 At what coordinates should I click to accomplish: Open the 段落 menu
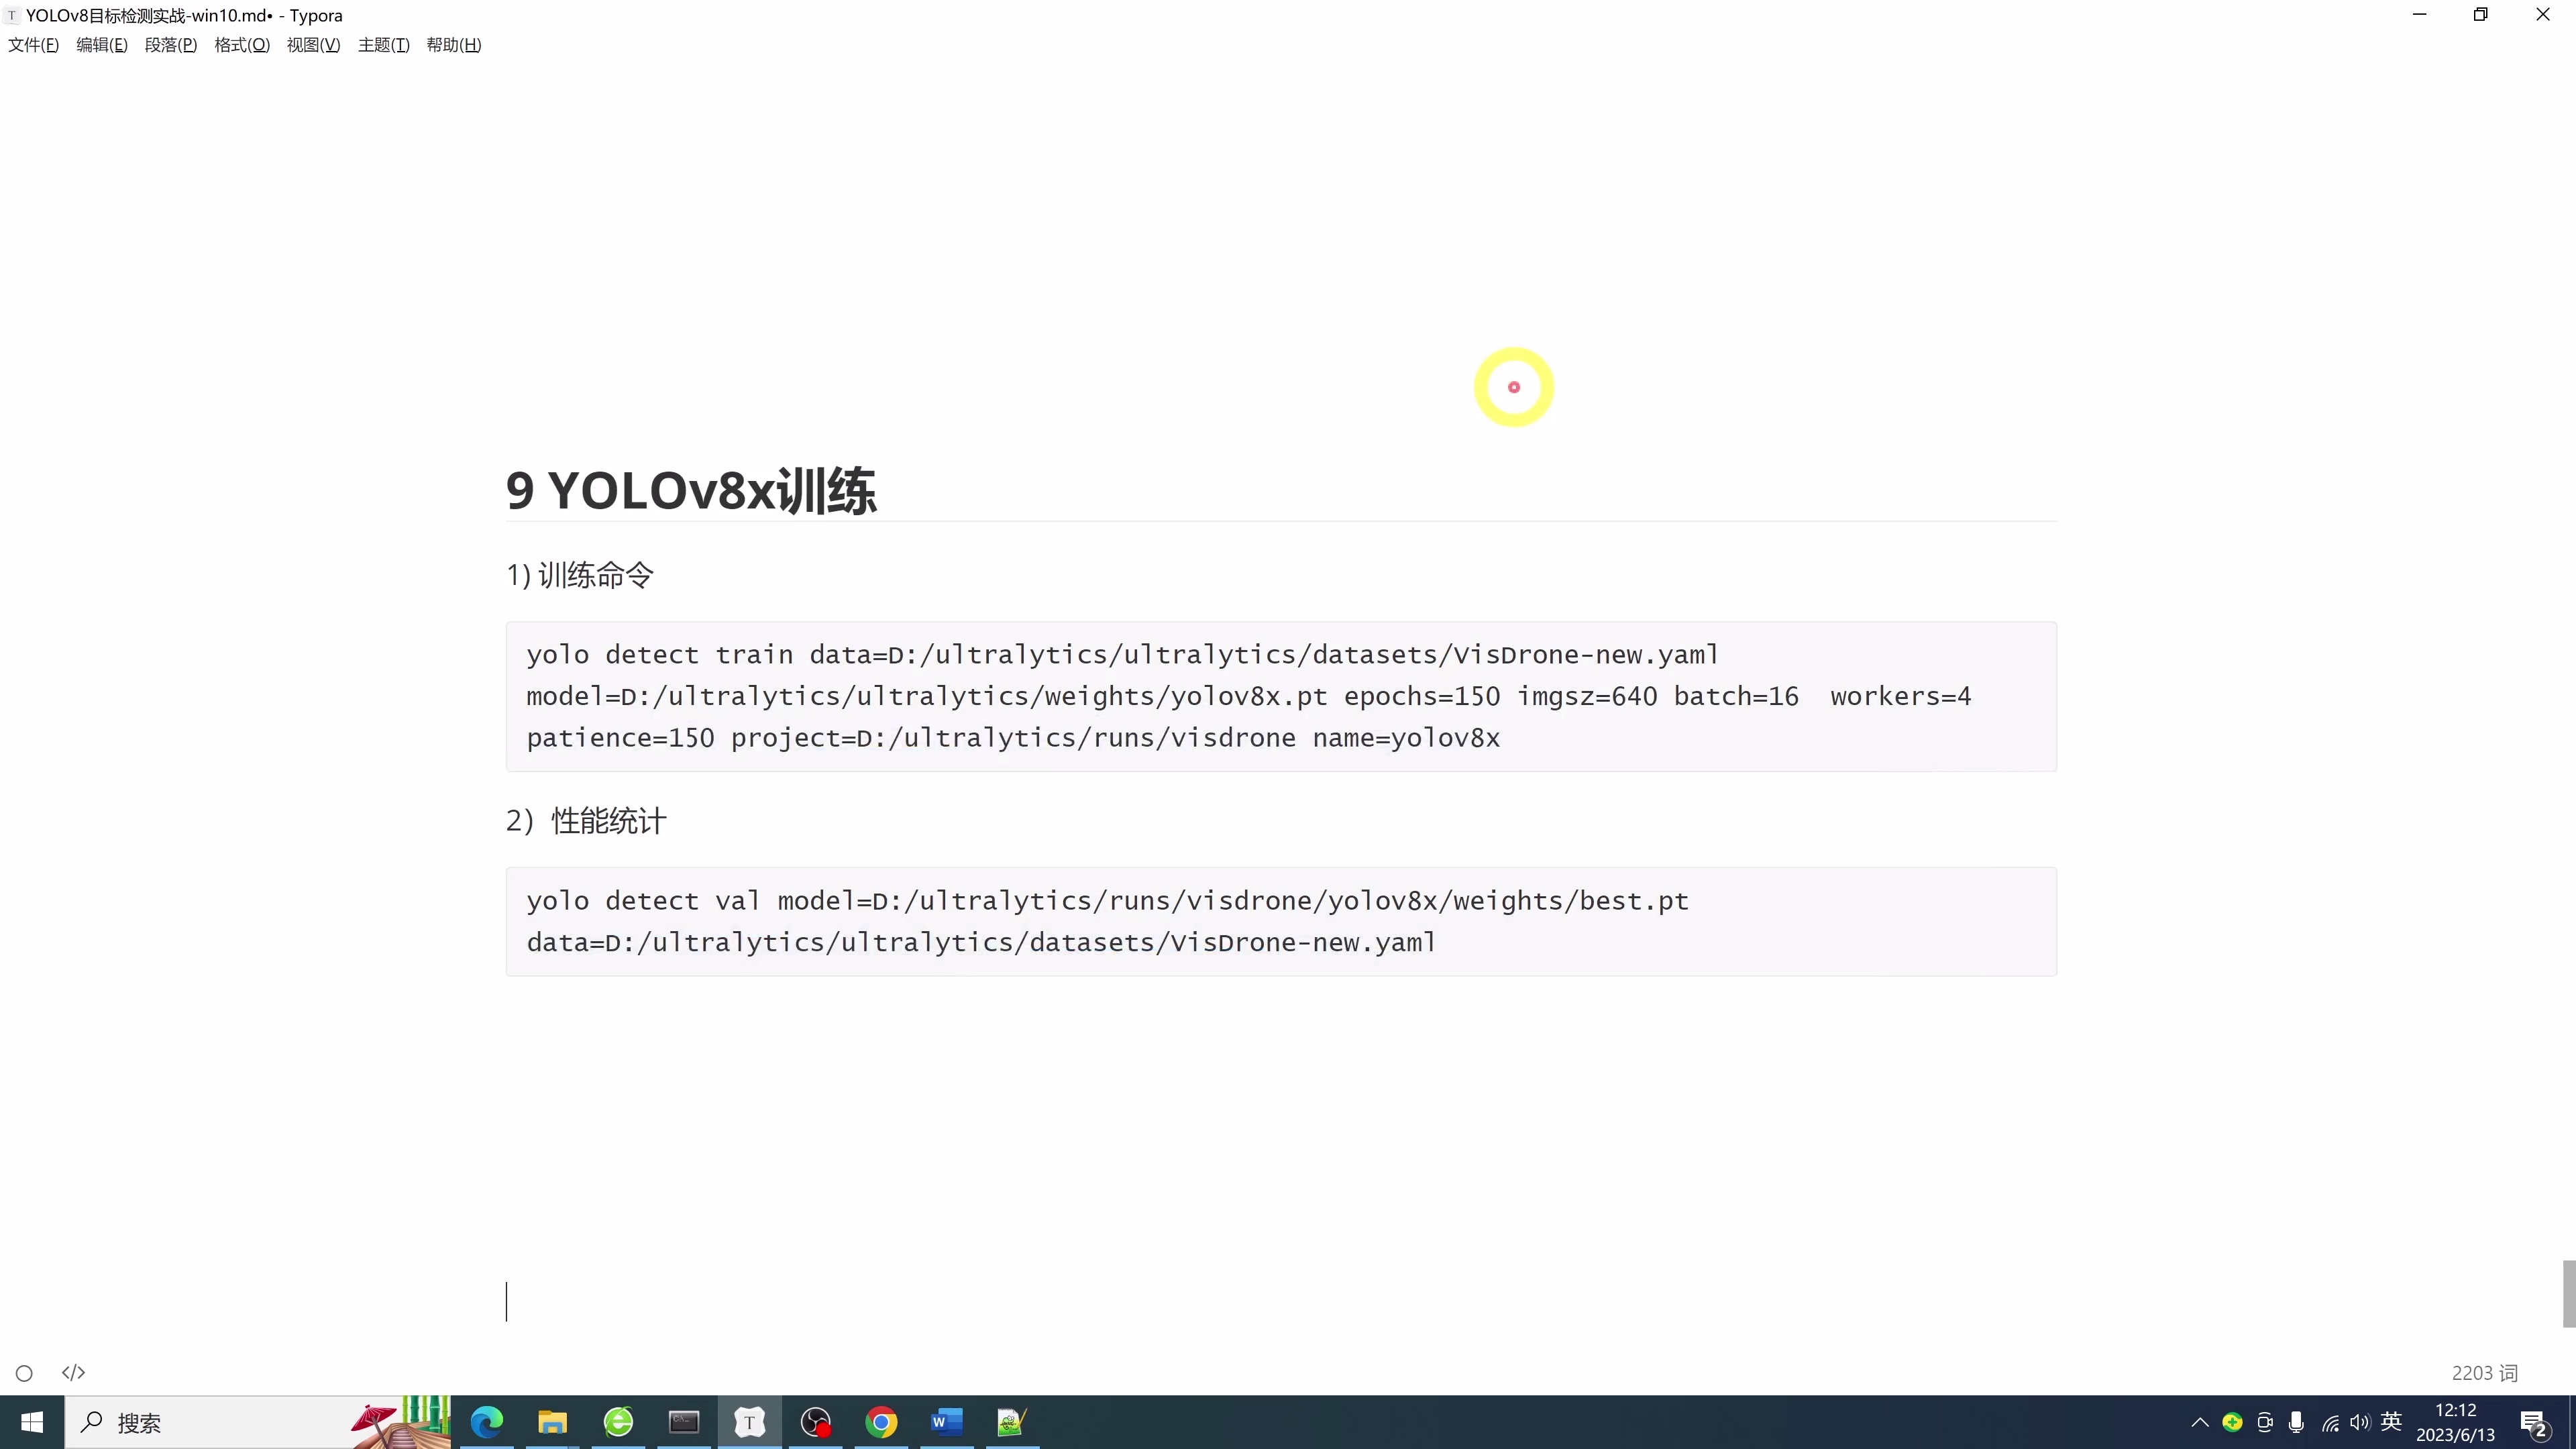tap(171, 44)
